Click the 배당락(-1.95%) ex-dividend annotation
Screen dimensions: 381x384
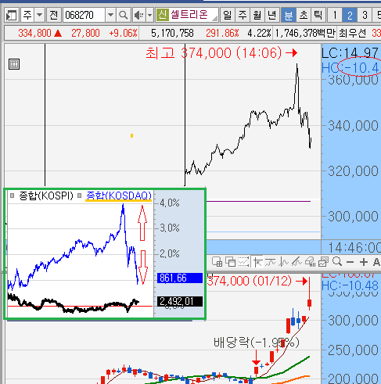(257, 343)
